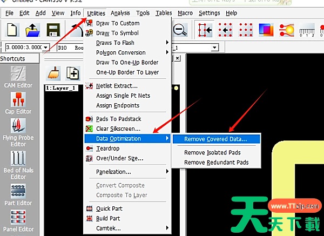Viewport: 324px width, 236px height.
Task: Select Build Part menu entry
Action: [x=127, y=218]
